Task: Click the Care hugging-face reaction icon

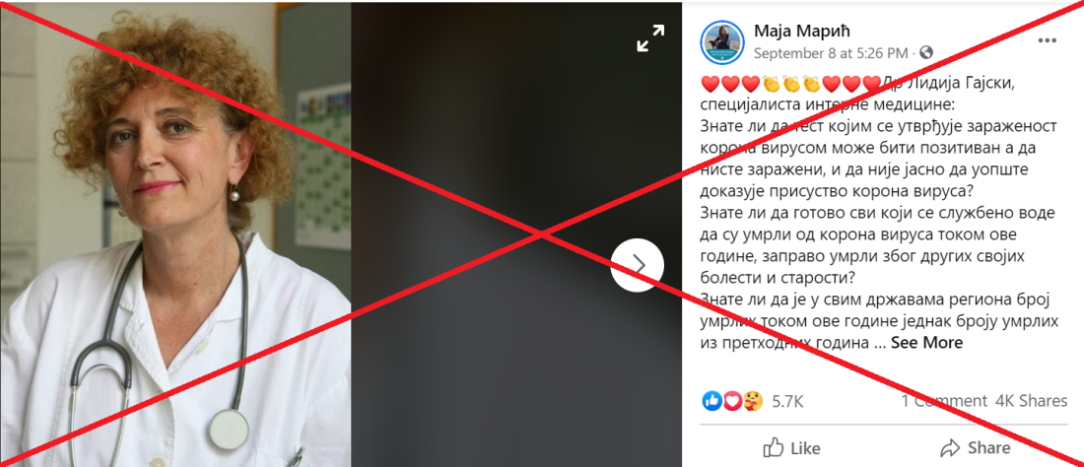Action: pos(753,401)
